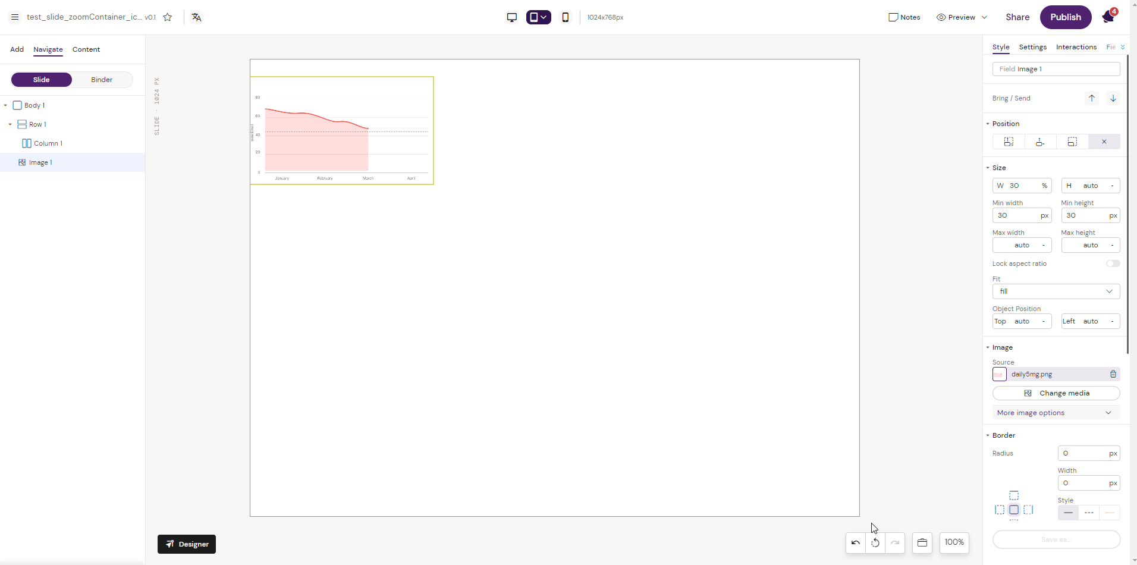Open the Preview dropdown arrow

point(984,17)
